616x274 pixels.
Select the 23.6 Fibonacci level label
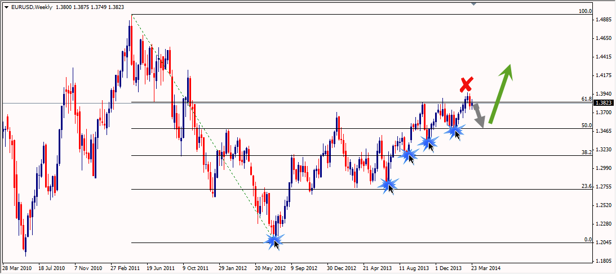pyautogui.click(x=586, y=186)
